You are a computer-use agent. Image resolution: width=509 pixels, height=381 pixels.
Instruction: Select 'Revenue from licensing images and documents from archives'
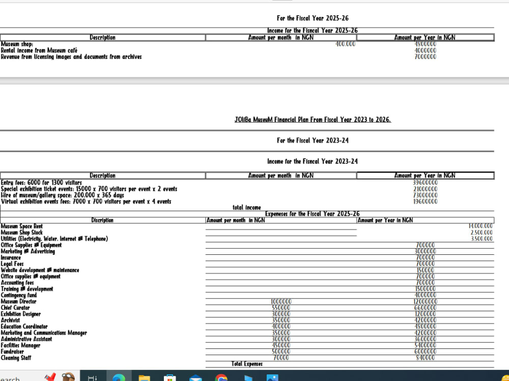(x=71, y=57)
